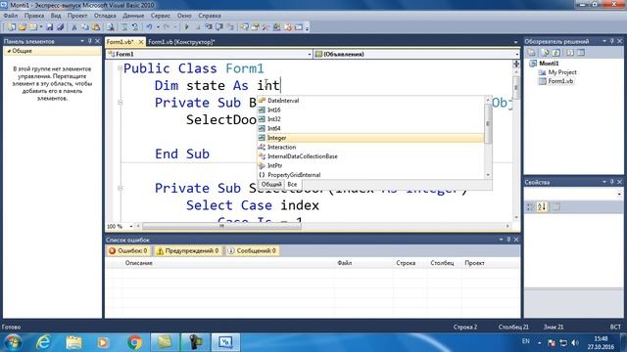Click the Cut scissors icon
The image size is (627, 352).
[74, 27]
